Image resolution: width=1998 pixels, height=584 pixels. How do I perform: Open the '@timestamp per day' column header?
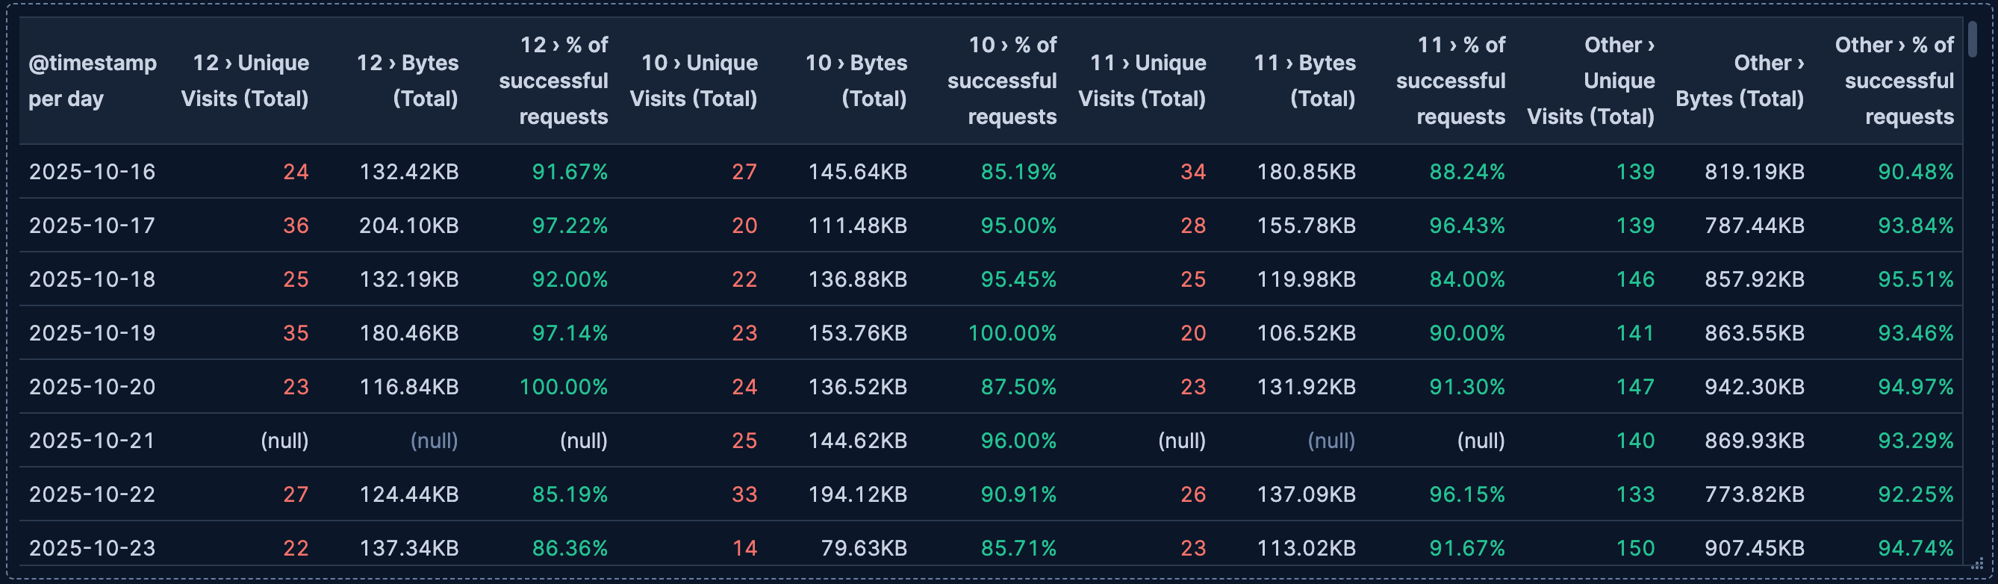[93, 81]
